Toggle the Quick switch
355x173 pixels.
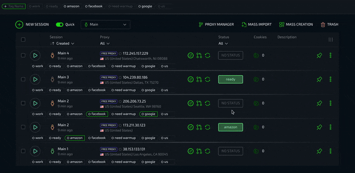tap(59, 24)
